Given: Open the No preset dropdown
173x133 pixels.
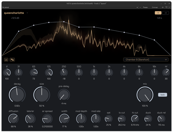Looking at the screenshot, I should pos(70,7).
